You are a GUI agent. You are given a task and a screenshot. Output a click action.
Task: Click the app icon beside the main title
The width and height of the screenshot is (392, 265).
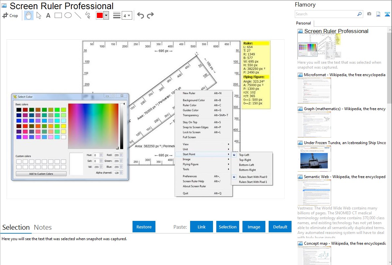tap(4, 6)
